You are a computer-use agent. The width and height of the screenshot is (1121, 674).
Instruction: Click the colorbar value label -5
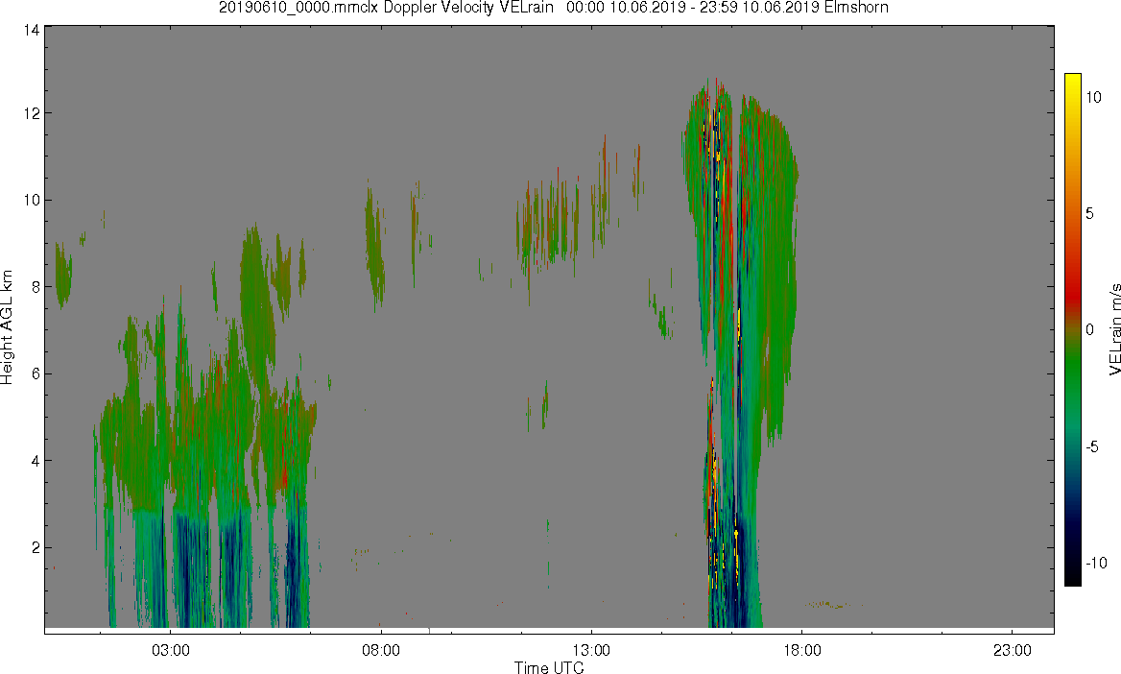tap(1091, 447)
